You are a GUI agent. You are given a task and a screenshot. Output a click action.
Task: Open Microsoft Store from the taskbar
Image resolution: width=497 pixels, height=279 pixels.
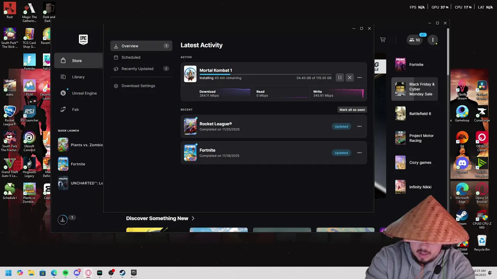point(43,273)
